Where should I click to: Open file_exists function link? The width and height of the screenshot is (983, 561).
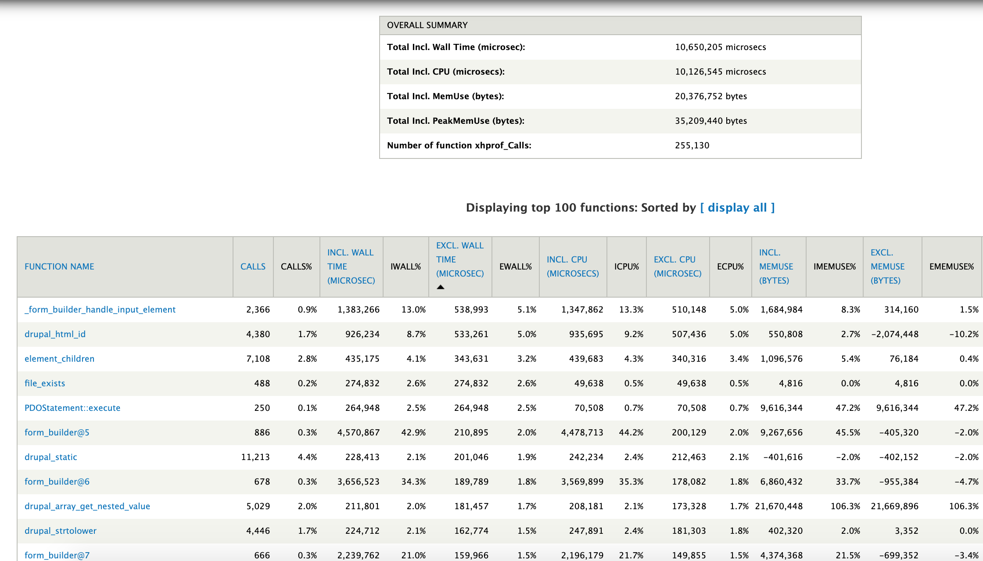[x=45, y=383]
